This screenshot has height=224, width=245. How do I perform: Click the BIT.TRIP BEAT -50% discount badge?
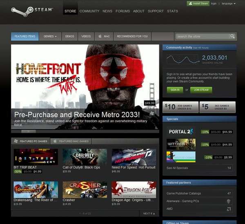(x=18, y=171)
